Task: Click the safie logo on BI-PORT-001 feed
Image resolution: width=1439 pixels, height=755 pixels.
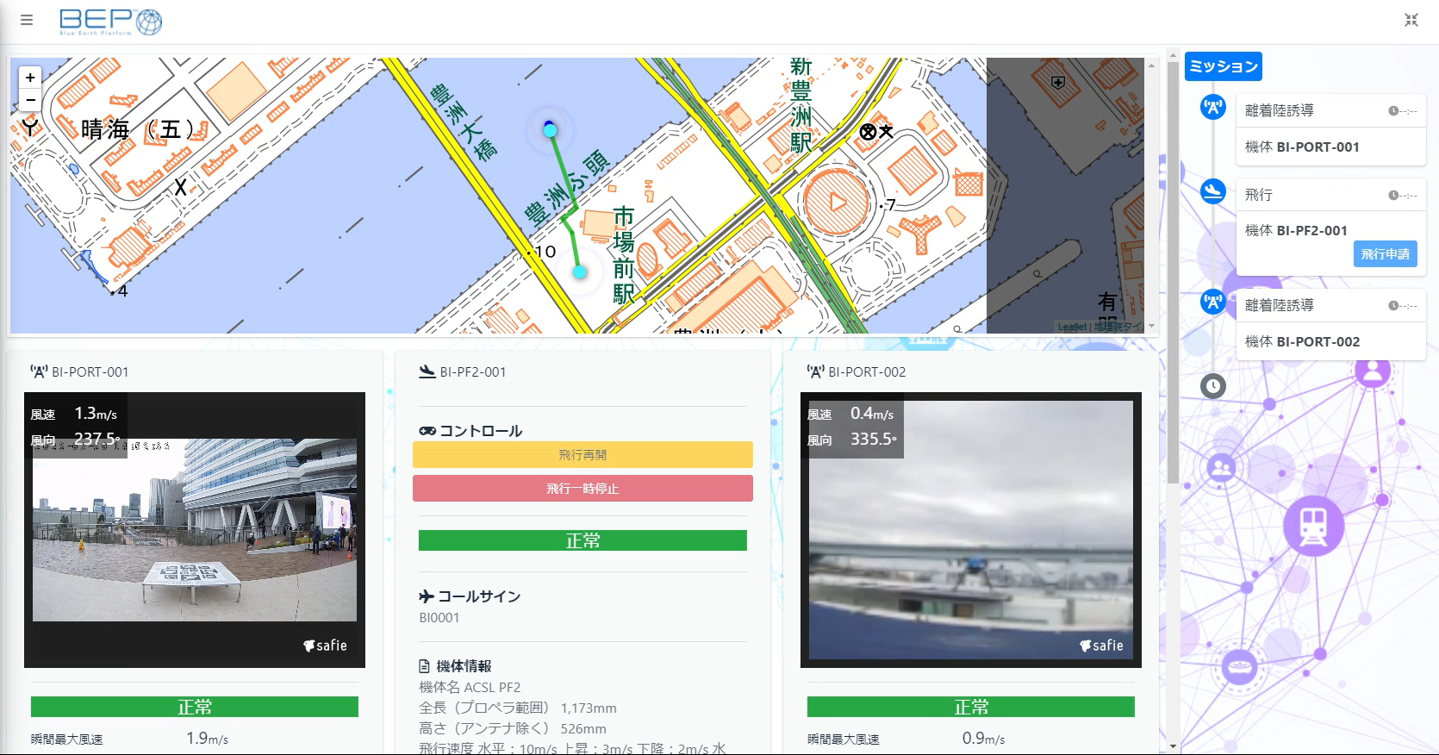Action: (x=325, y=646)
